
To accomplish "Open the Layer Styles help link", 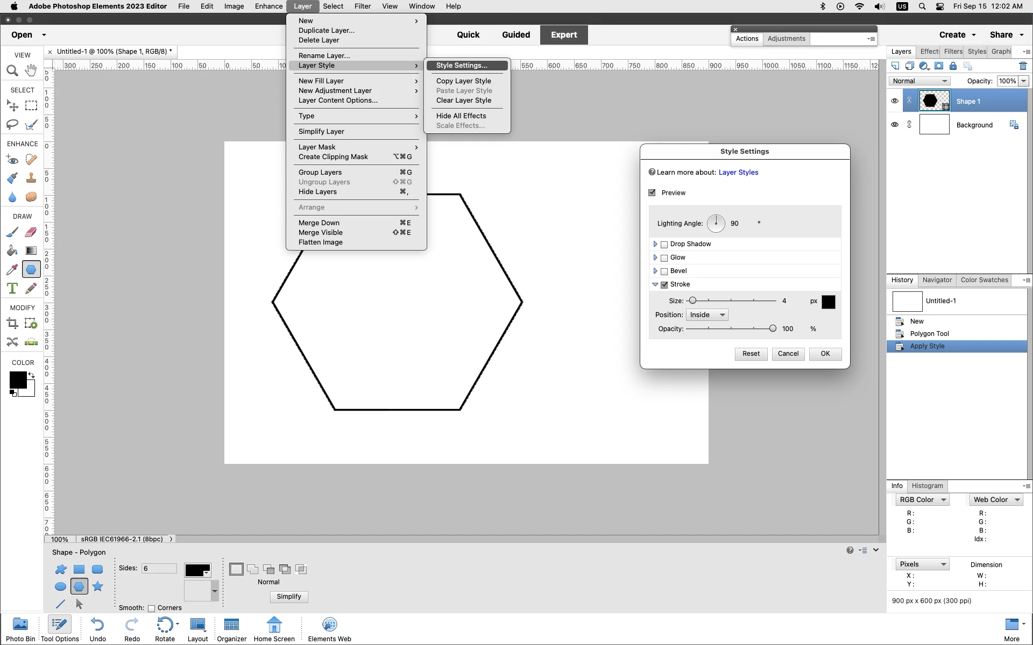I will coord(738,173).
